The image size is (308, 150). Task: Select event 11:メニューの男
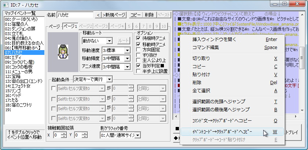[24, 72]
